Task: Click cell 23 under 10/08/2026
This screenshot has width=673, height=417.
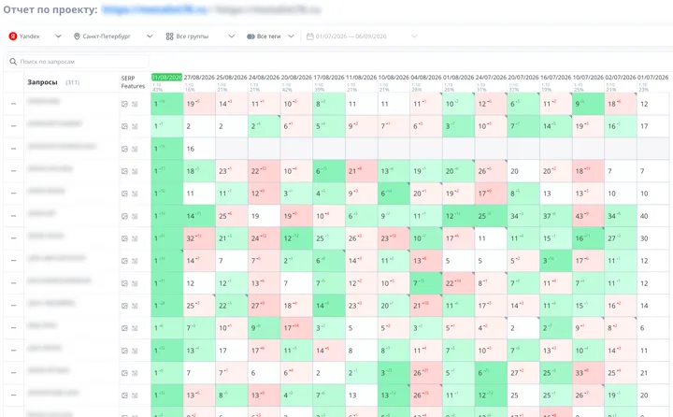Action: point(394,238)
